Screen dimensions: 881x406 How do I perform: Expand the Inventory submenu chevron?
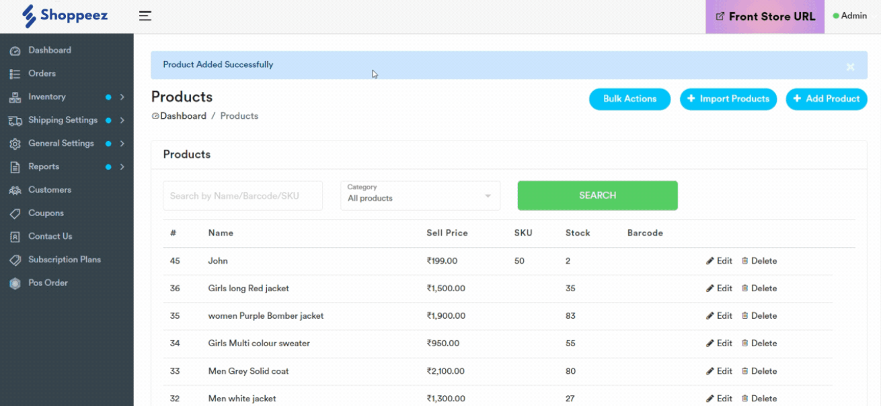122,97
